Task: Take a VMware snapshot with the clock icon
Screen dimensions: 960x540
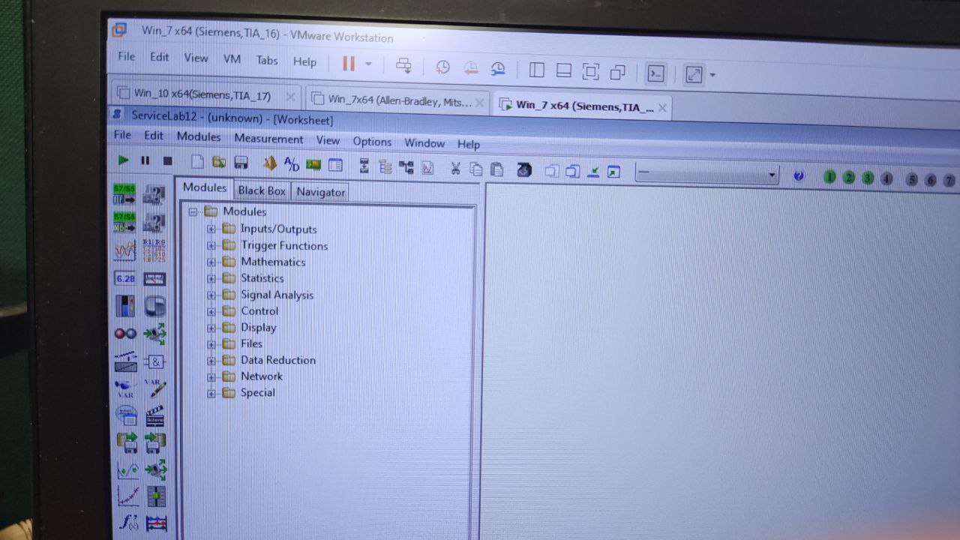Action: 442,67
